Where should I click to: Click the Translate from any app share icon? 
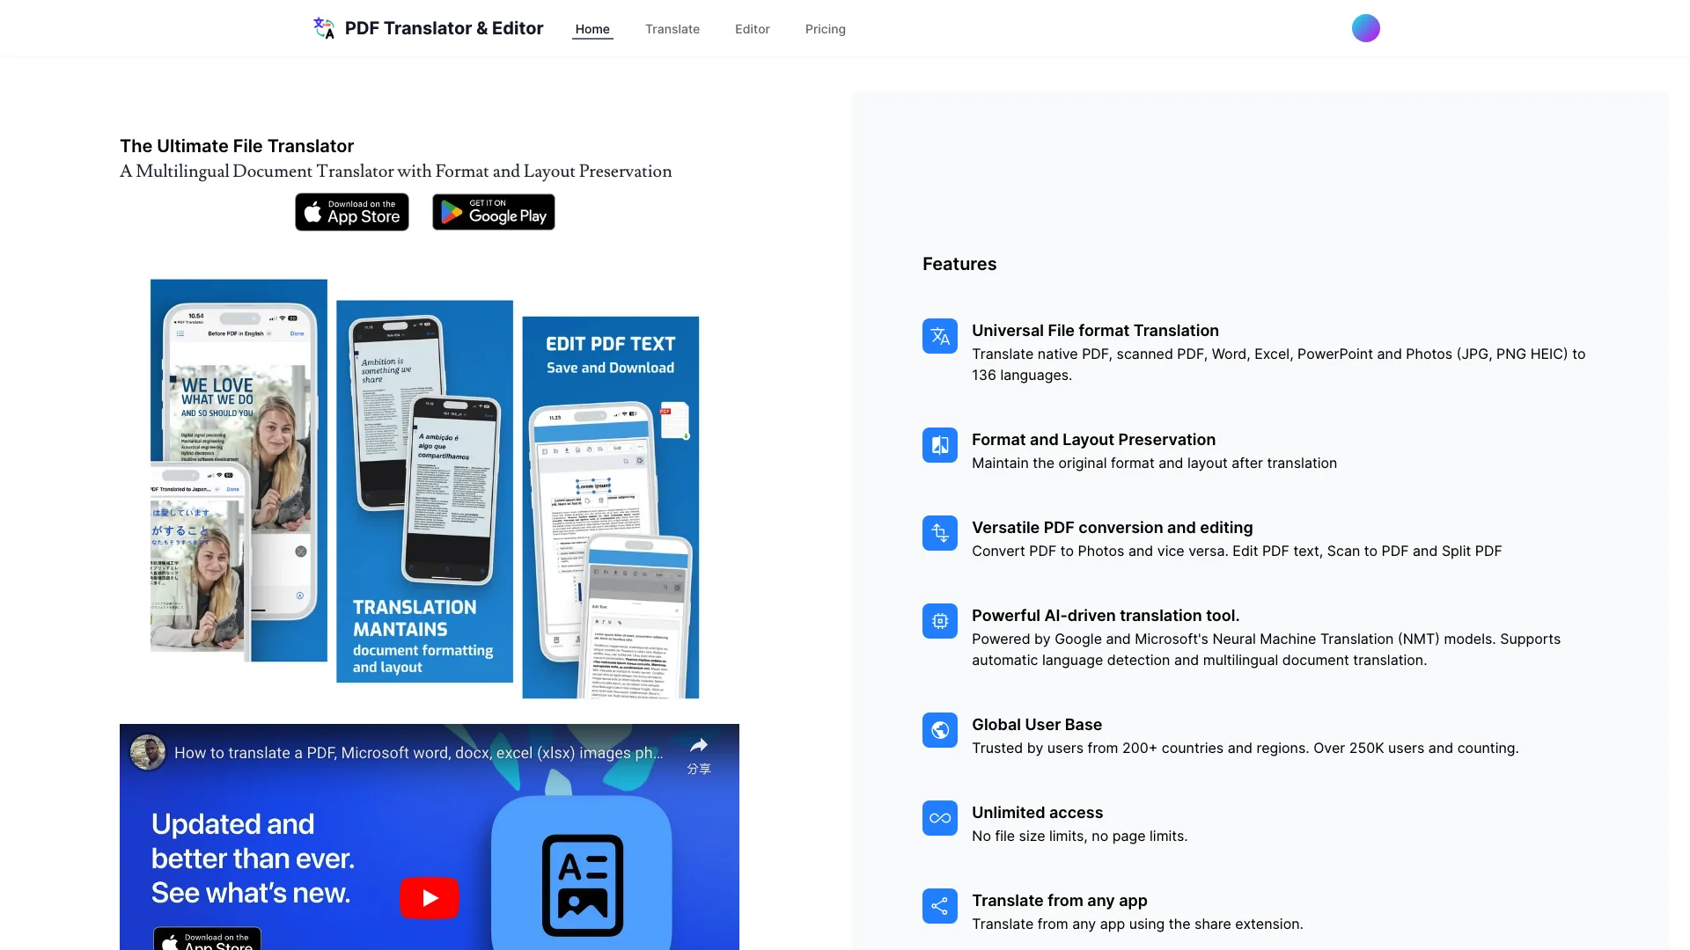point(940,906)
